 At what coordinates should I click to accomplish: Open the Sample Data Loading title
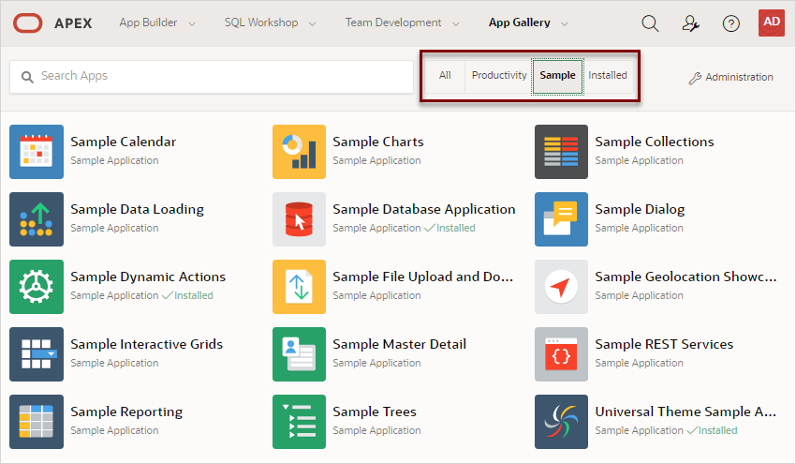(137, 209)
